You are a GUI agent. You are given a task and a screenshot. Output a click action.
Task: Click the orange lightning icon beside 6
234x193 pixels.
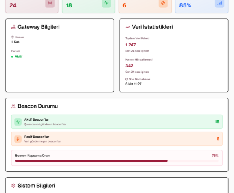point(163,3)
